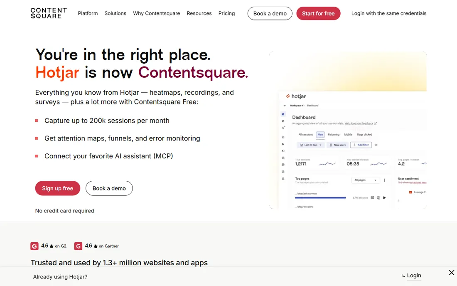This screenshot has width=457, height=286.
Task: Click the 'Capture up to 200k sessions' bullet
Action: (107, 121)
